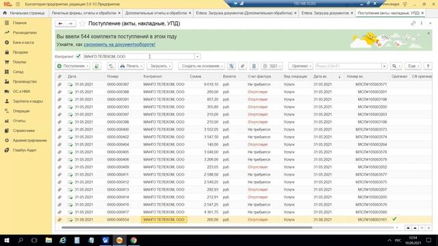This screenshot has width=438, height=246.
Task: Click the Дт/Кт postings icon
Action: tap(111, 66)
